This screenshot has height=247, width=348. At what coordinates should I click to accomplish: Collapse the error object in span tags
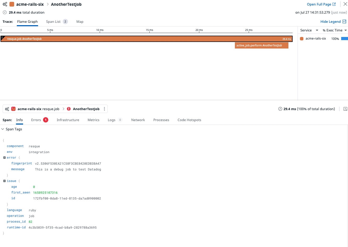point(4,157)
